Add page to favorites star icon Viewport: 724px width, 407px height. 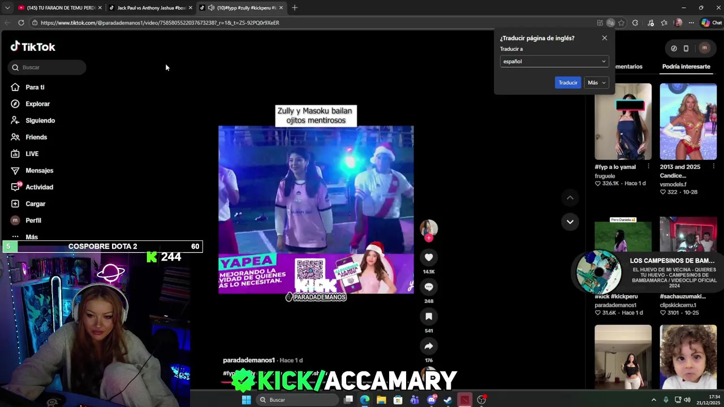(x=621, y=23)
